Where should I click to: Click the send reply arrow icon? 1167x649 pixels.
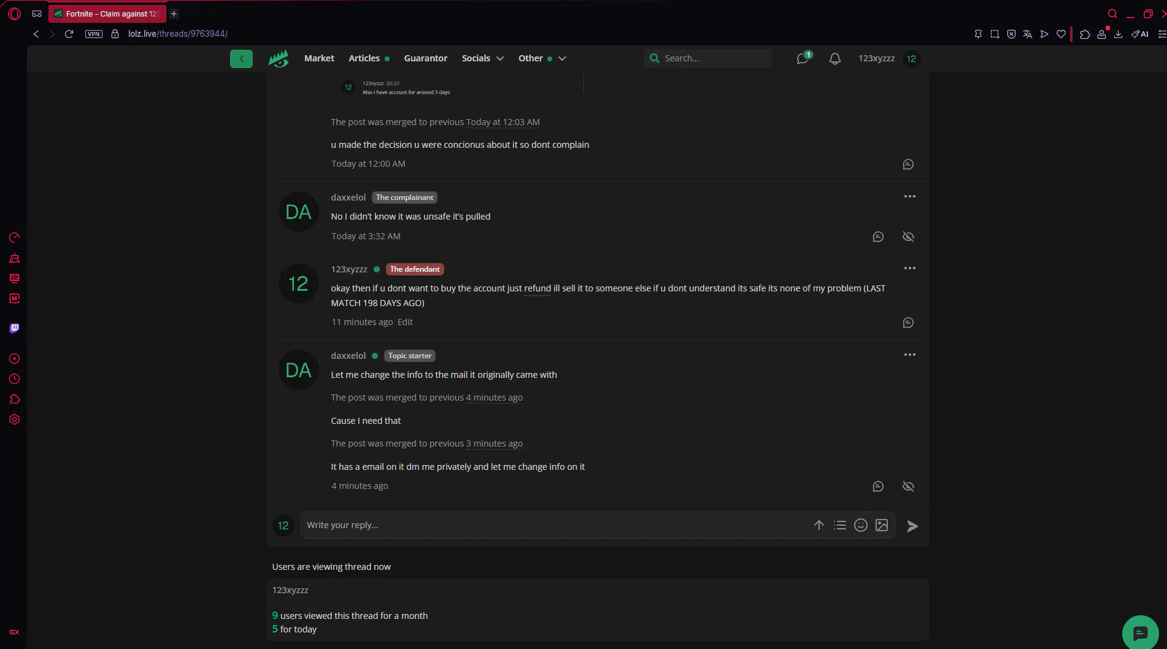pos(912,526)
